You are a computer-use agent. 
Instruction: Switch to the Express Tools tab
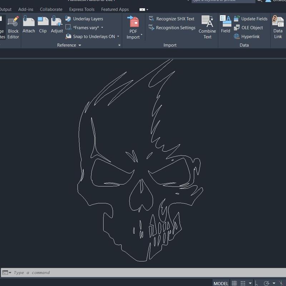[x=82, y=9]
